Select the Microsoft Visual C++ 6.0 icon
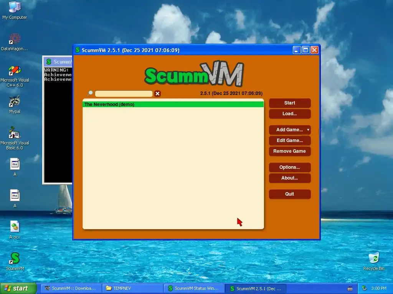This screenshot has height=294, width=393. (x=15, y=76)
